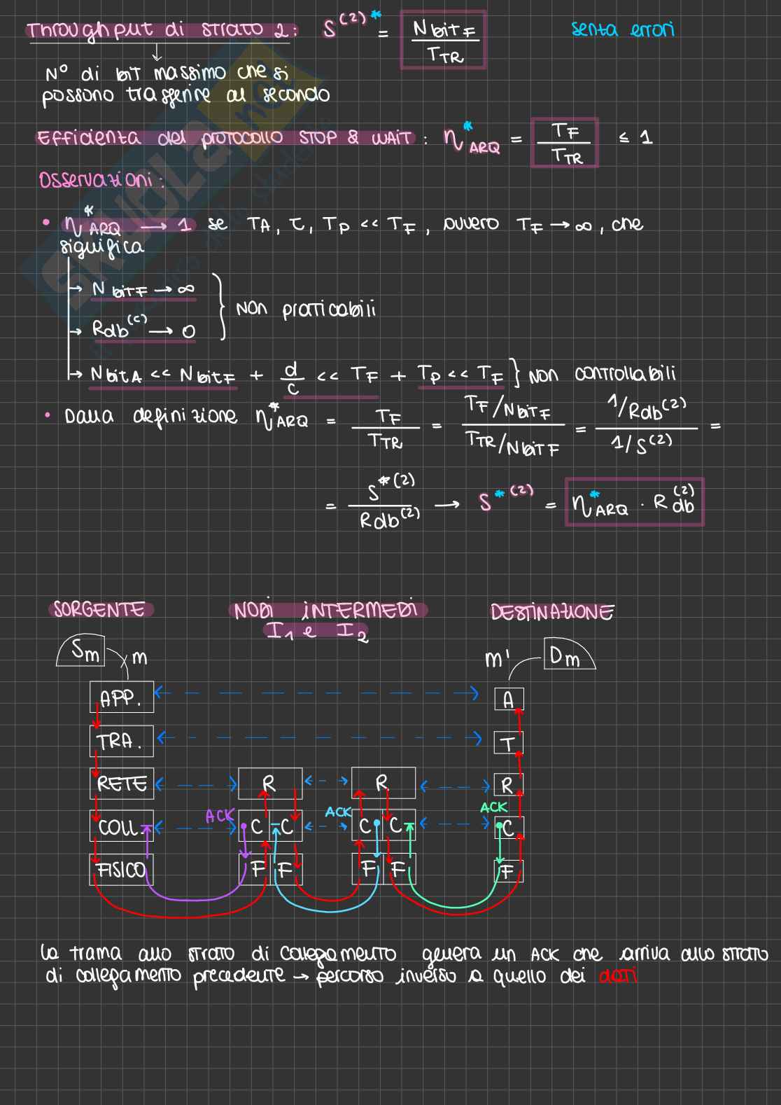Click the "Non praticabili" text
The image size is (781, 1105).
pyautogui.click(x=305, y=310)
